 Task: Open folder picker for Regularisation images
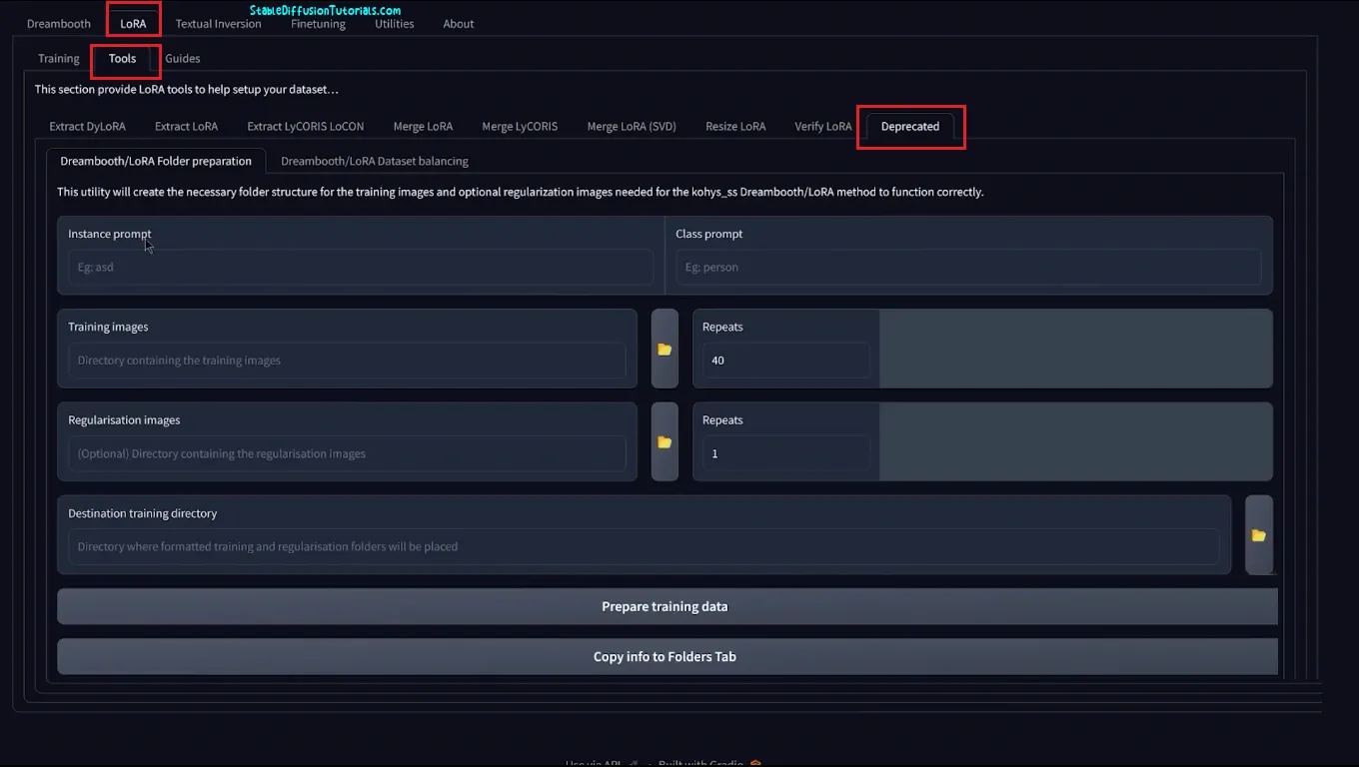pos(665,441)
